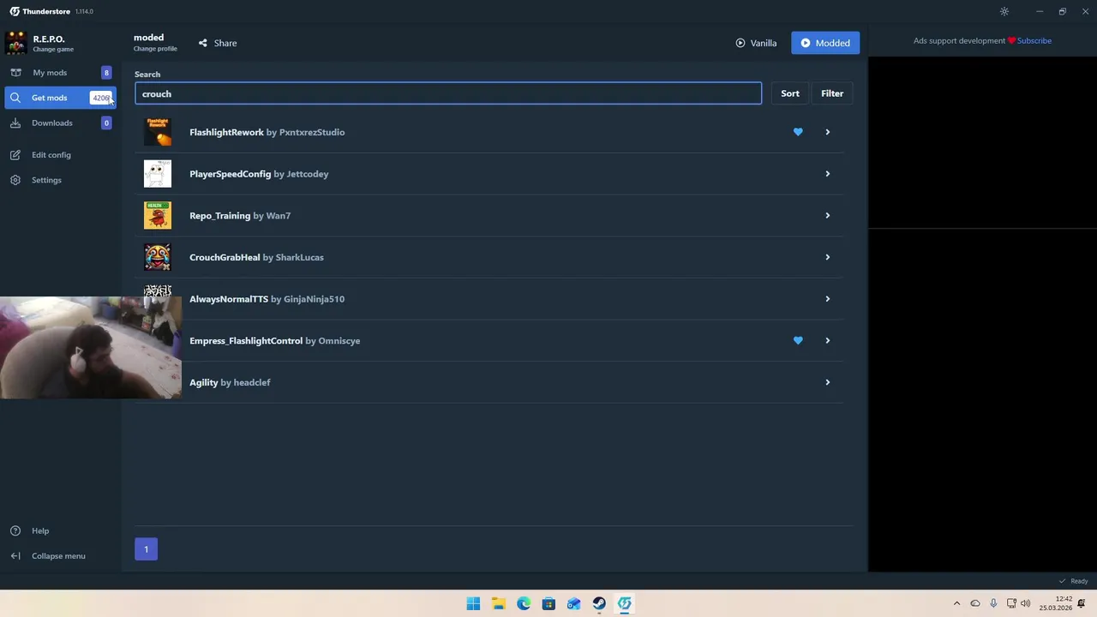Open the My mods page
Viewport: 1097px width, 617px height.
(x=60, y=73)
